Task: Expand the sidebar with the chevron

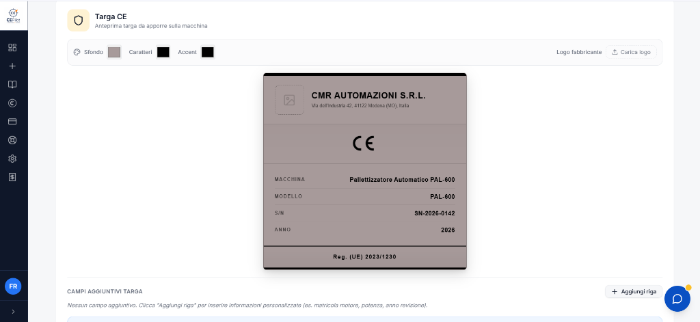Action: (13, 312)
